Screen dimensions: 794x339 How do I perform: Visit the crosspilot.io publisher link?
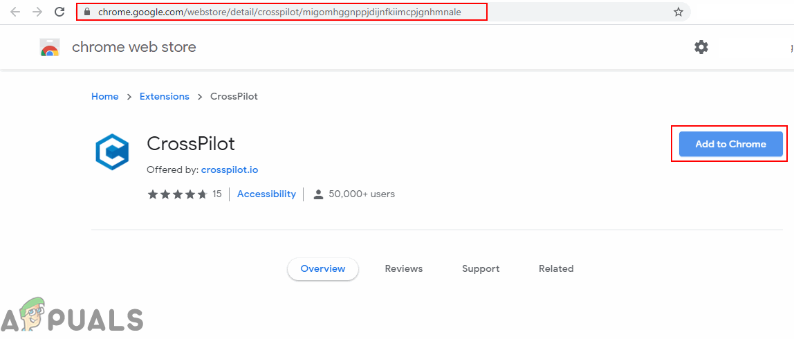(230, 169)
